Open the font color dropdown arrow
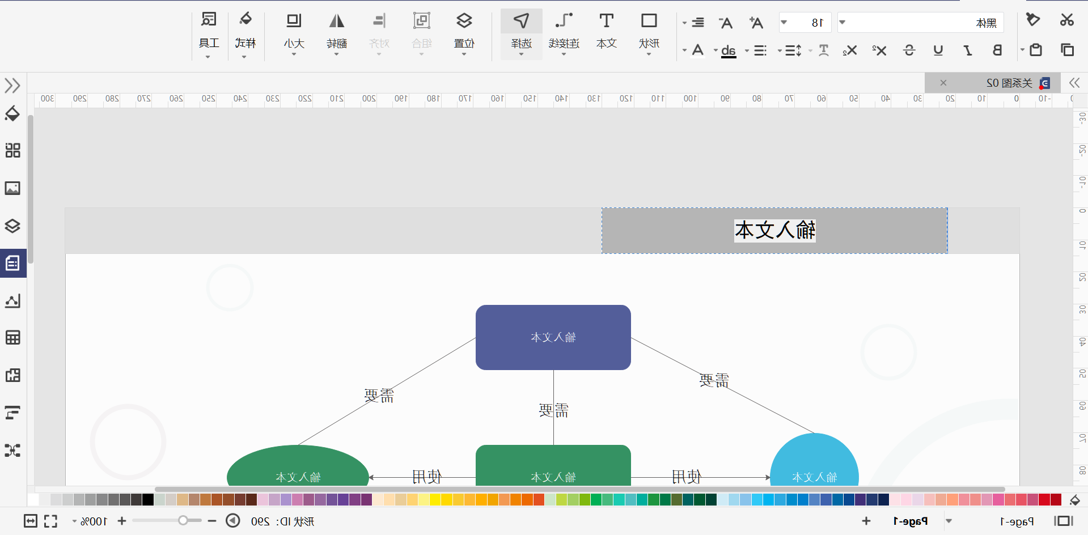1088x535 pixels. (684, 50)
